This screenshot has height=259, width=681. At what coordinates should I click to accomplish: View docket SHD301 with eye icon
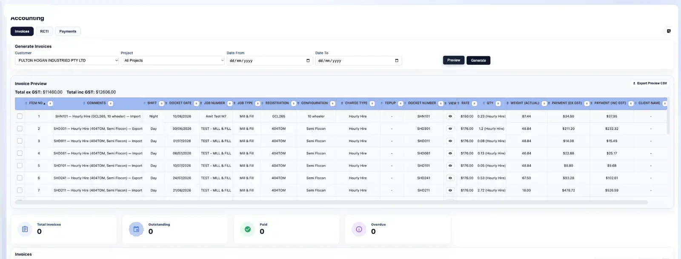pos(450,128)
